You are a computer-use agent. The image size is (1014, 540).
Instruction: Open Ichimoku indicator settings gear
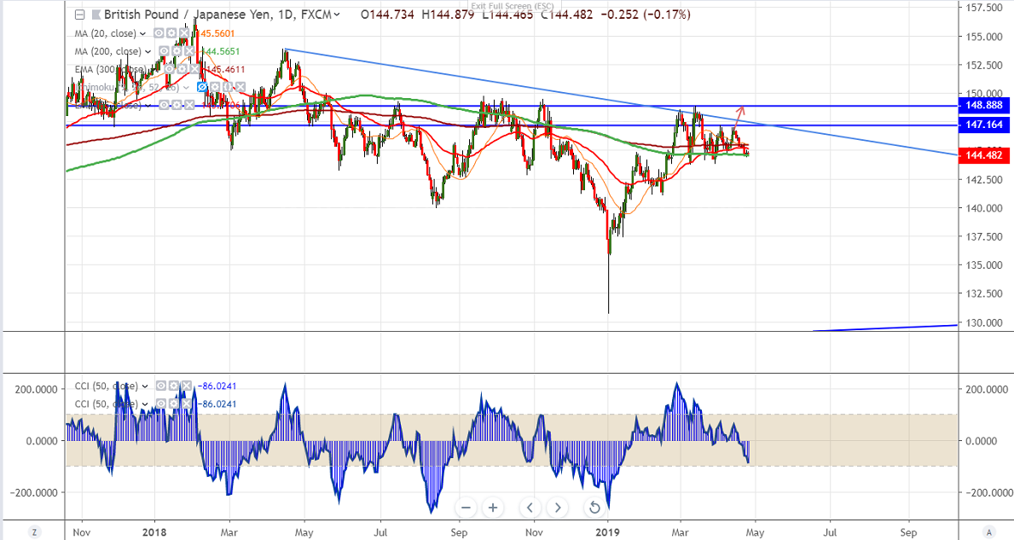pyautogui.click(x=215, y=87)
